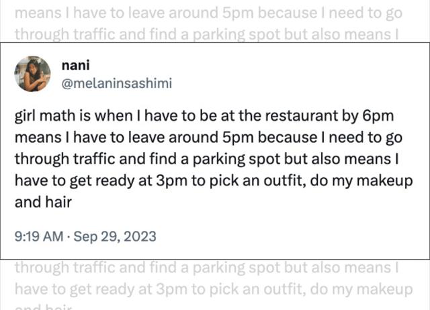The image size is (430, 310).
Task: Click bold tweet line 'have to get ready at 3pm'
Action: pyautogui.click(x=214, y=181)
